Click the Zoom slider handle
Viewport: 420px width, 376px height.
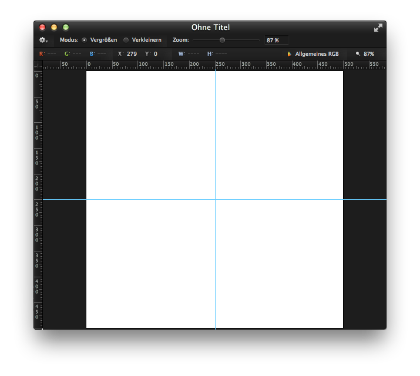222,40
